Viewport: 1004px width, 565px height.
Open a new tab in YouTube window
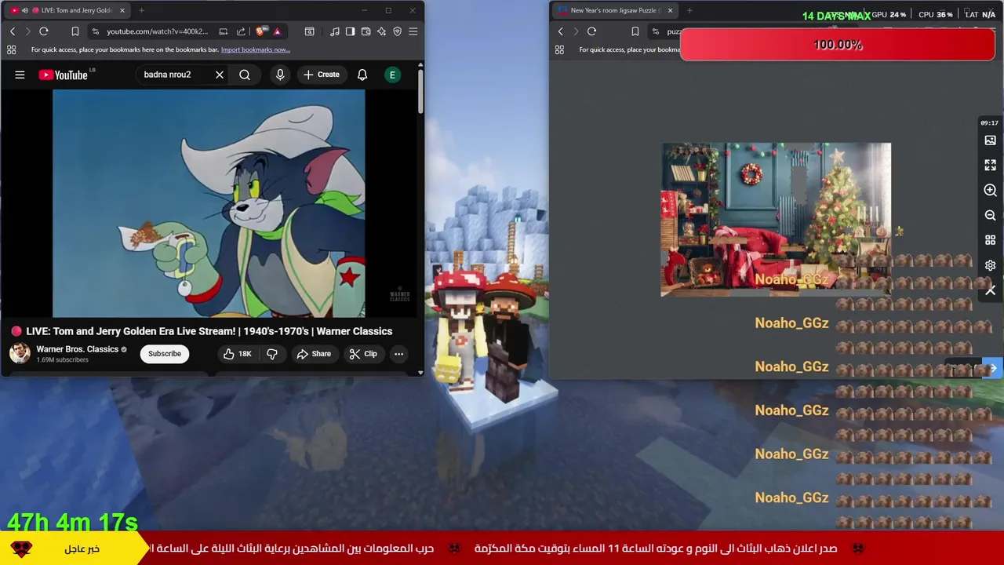pyautogui.click(x=141, y=10)
